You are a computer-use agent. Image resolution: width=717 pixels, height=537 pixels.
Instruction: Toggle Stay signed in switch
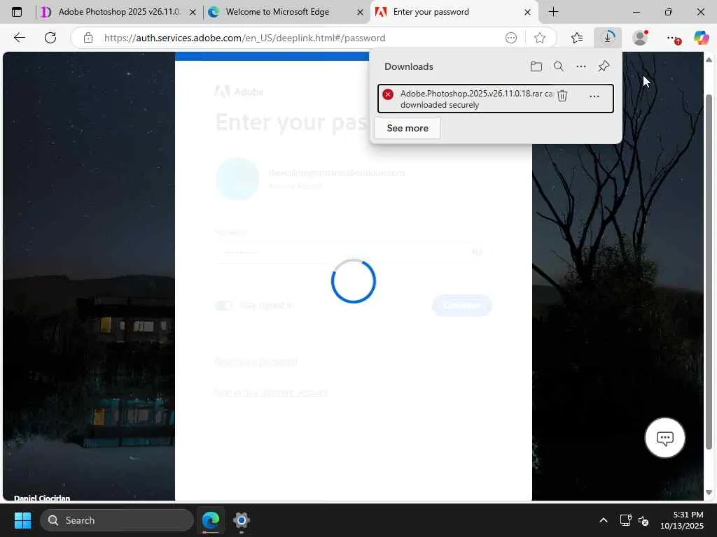click(223, 305)
